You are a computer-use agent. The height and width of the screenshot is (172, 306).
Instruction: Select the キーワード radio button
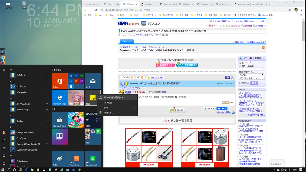pyautogui.click(x=240, y=63)
